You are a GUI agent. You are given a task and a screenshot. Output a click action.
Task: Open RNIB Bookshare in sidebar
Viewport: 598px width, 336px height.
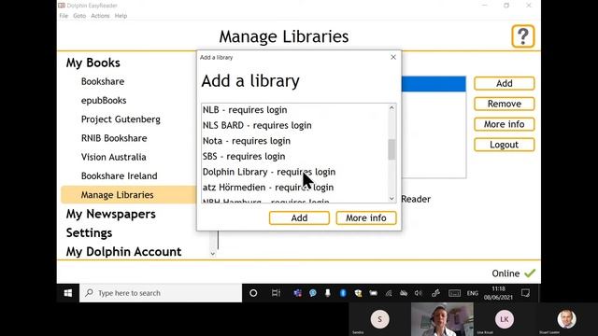click(114, 138)
